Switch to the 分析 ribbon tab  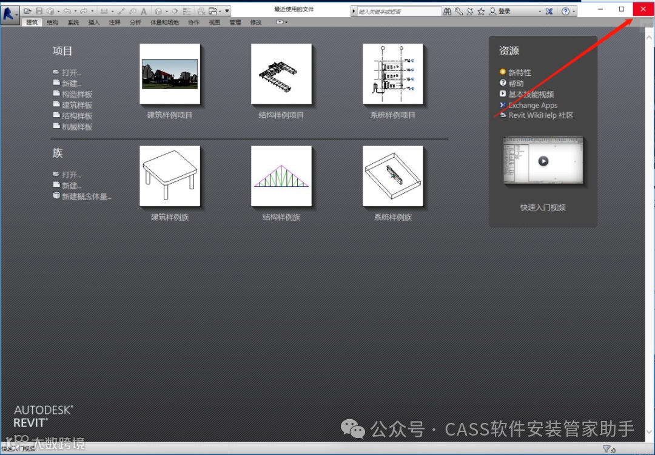pos(135,22)
